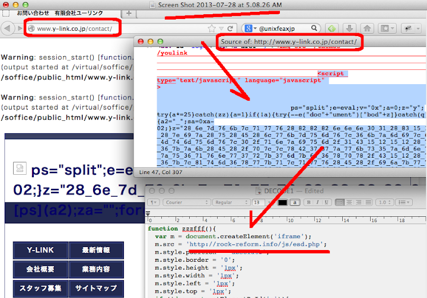Viewport: 427px width, 298px height.
Task: Click the indent marker on TextEdit ruler
Action: [148, 214]
